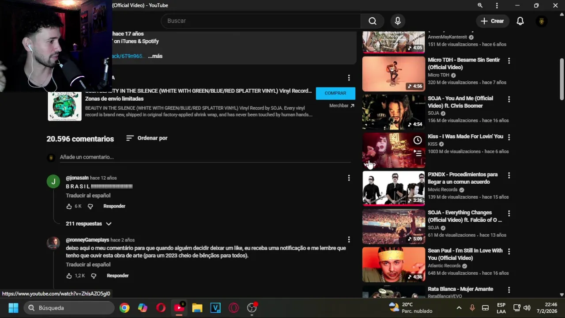Open browser zoom magnifier icon in title bar

[x=480, y=5]
